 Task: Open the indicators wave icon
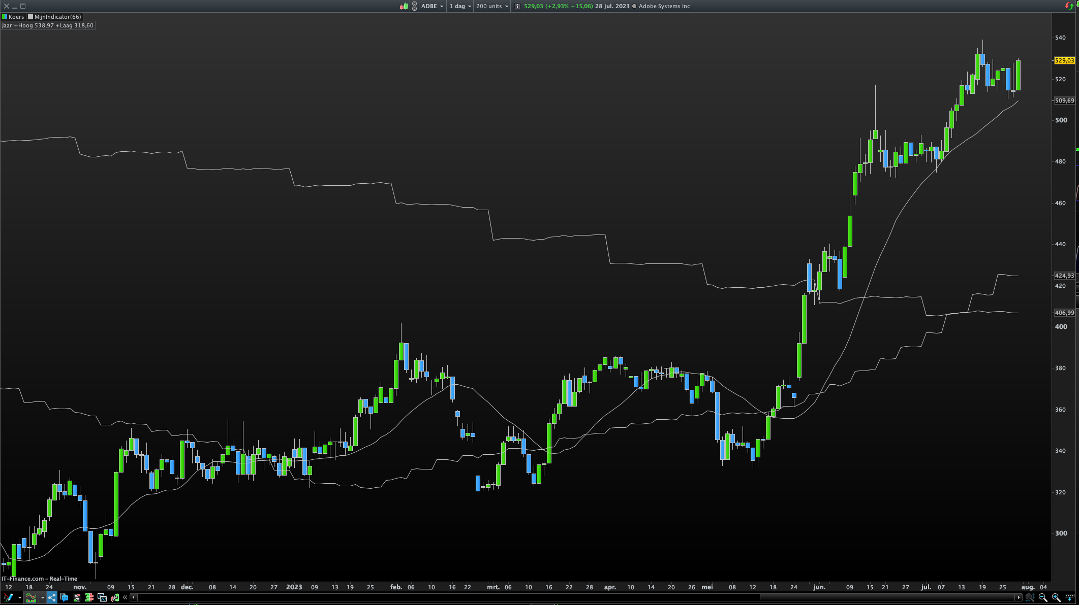31,597
